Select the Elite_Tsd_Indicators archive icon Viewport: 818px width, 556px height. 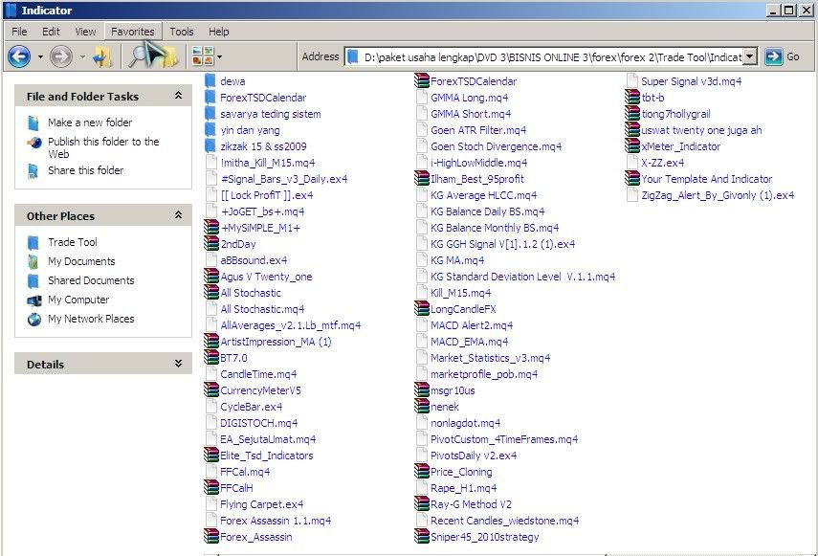211,456
